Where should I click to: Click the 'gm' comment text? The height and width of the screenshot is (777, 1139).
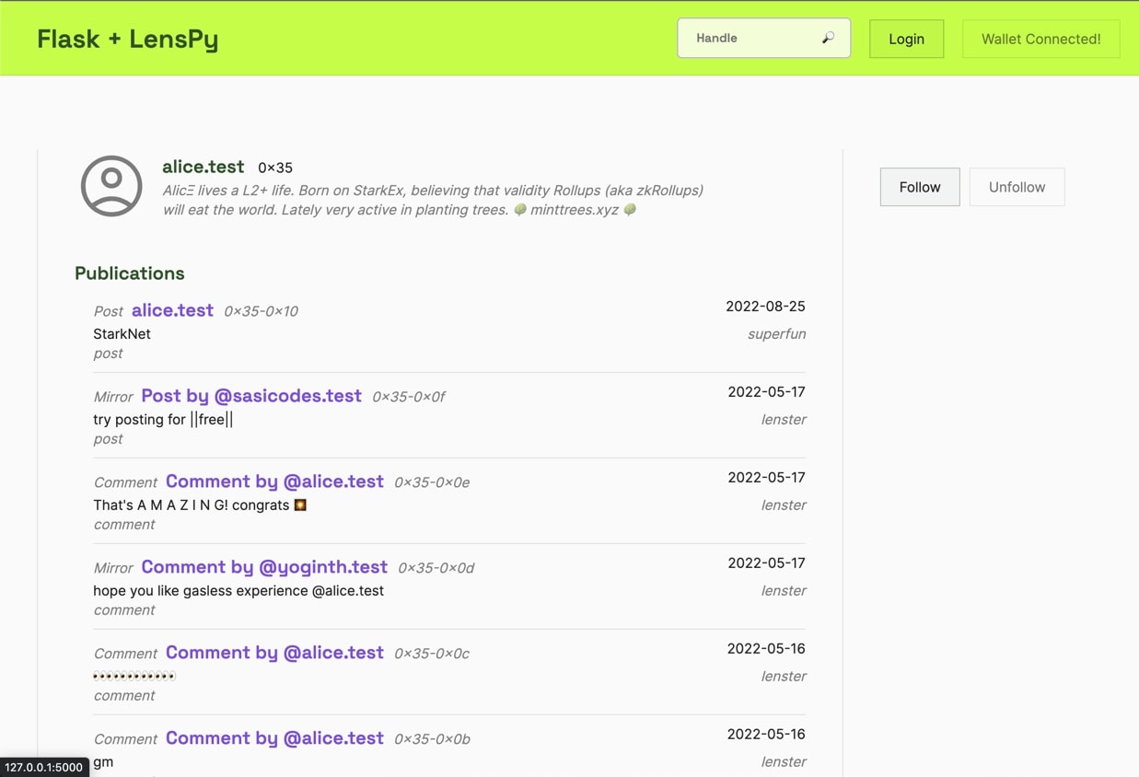tap(103, 762)
